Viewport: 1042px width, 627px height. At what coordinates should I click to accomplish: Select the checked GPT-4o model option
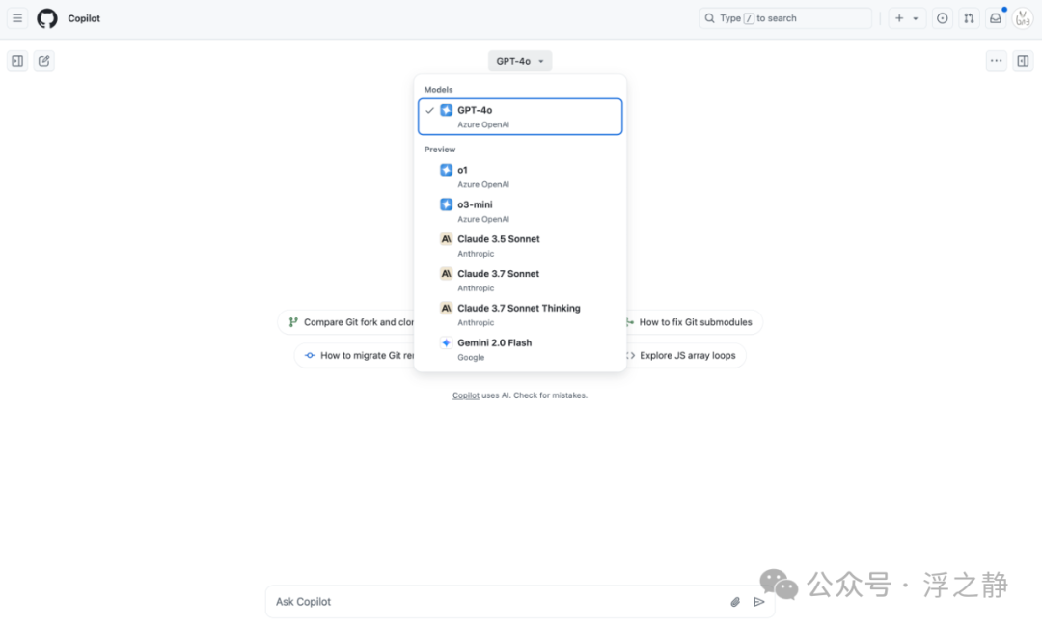click(520, 117)
